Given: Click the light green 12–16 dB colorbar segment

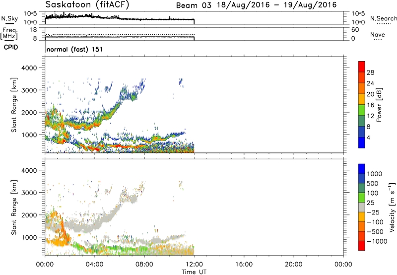Looking at the screenshot, I should (362, 110).
